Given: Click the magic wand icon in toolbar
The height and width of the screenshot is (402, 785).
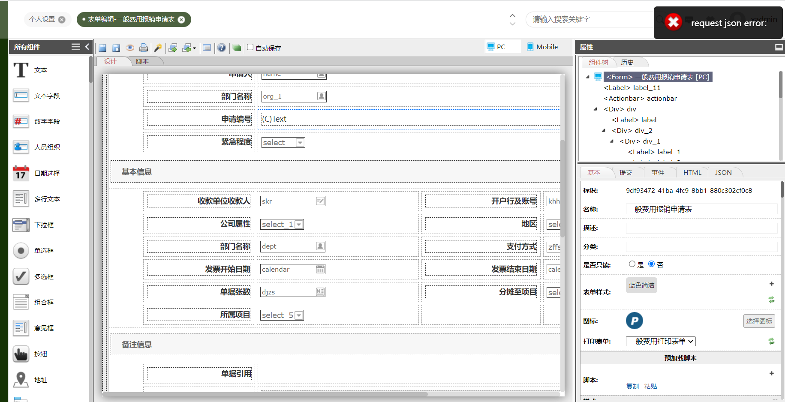Looking at the screenshot, I should pyautogui.click(x=158, y=48).
